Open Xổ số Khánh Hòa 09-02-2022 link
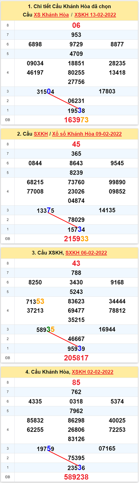 pyautogui.click(x=87, y=134)
